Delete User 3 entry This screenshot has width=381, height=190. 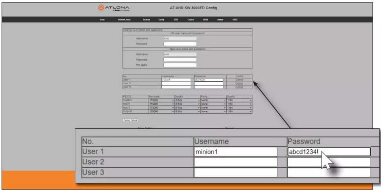click(x=239, y=87)
